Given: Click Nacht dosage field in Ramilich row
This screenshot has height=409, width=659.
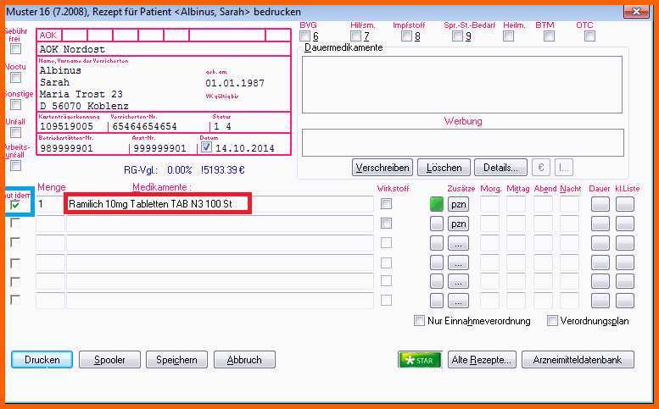Looking at the screenshot, I should tap(569, 204).
